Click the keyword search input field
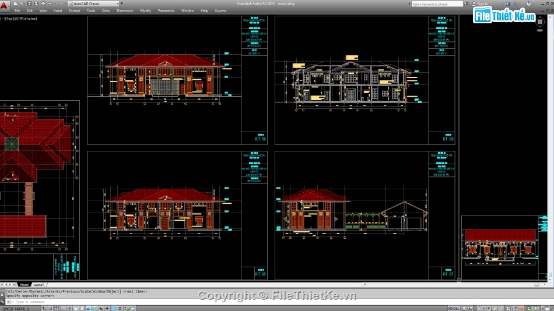Image resolution: width=554 pixels, height=311 pixels. point(437,4)
